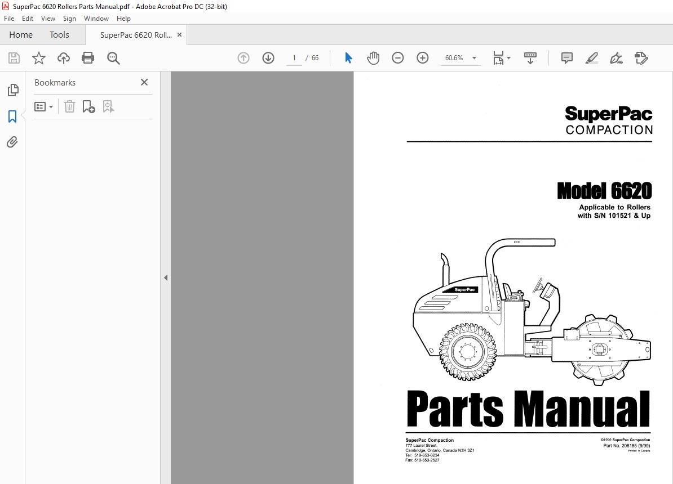
Task: Open the File menu
Action: 9,19
